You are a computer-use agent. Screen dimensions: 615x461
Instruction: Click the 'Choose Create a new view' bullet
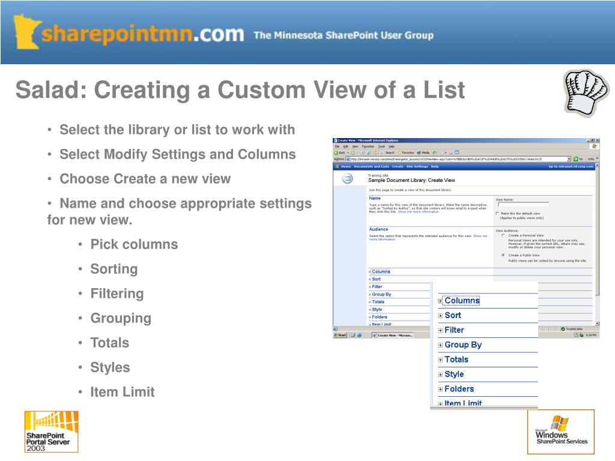[x=145, y=179]
